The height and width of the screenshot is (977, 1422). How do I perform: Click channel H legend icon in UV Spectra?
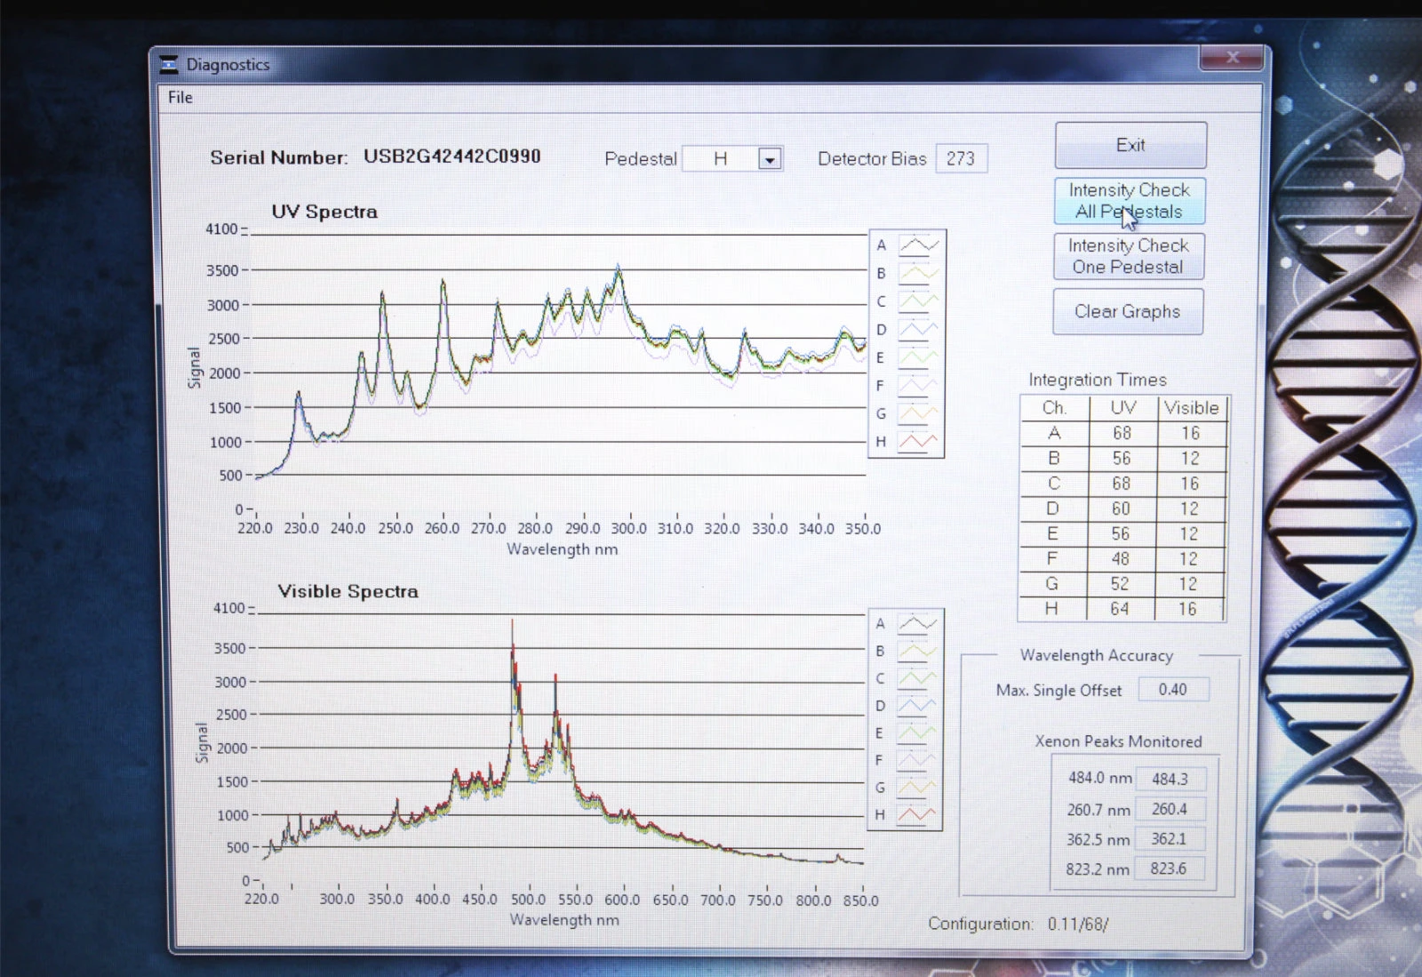tap(918, 441)
